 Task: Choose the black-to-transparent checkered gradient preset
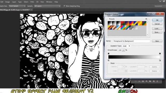(114, 23)
